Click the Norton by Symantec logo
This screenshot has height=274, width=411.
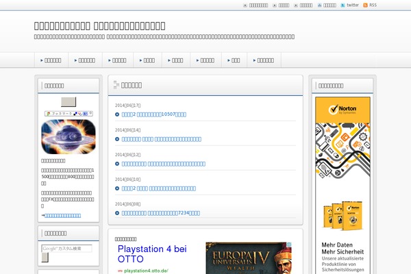(x=342, y=110)
